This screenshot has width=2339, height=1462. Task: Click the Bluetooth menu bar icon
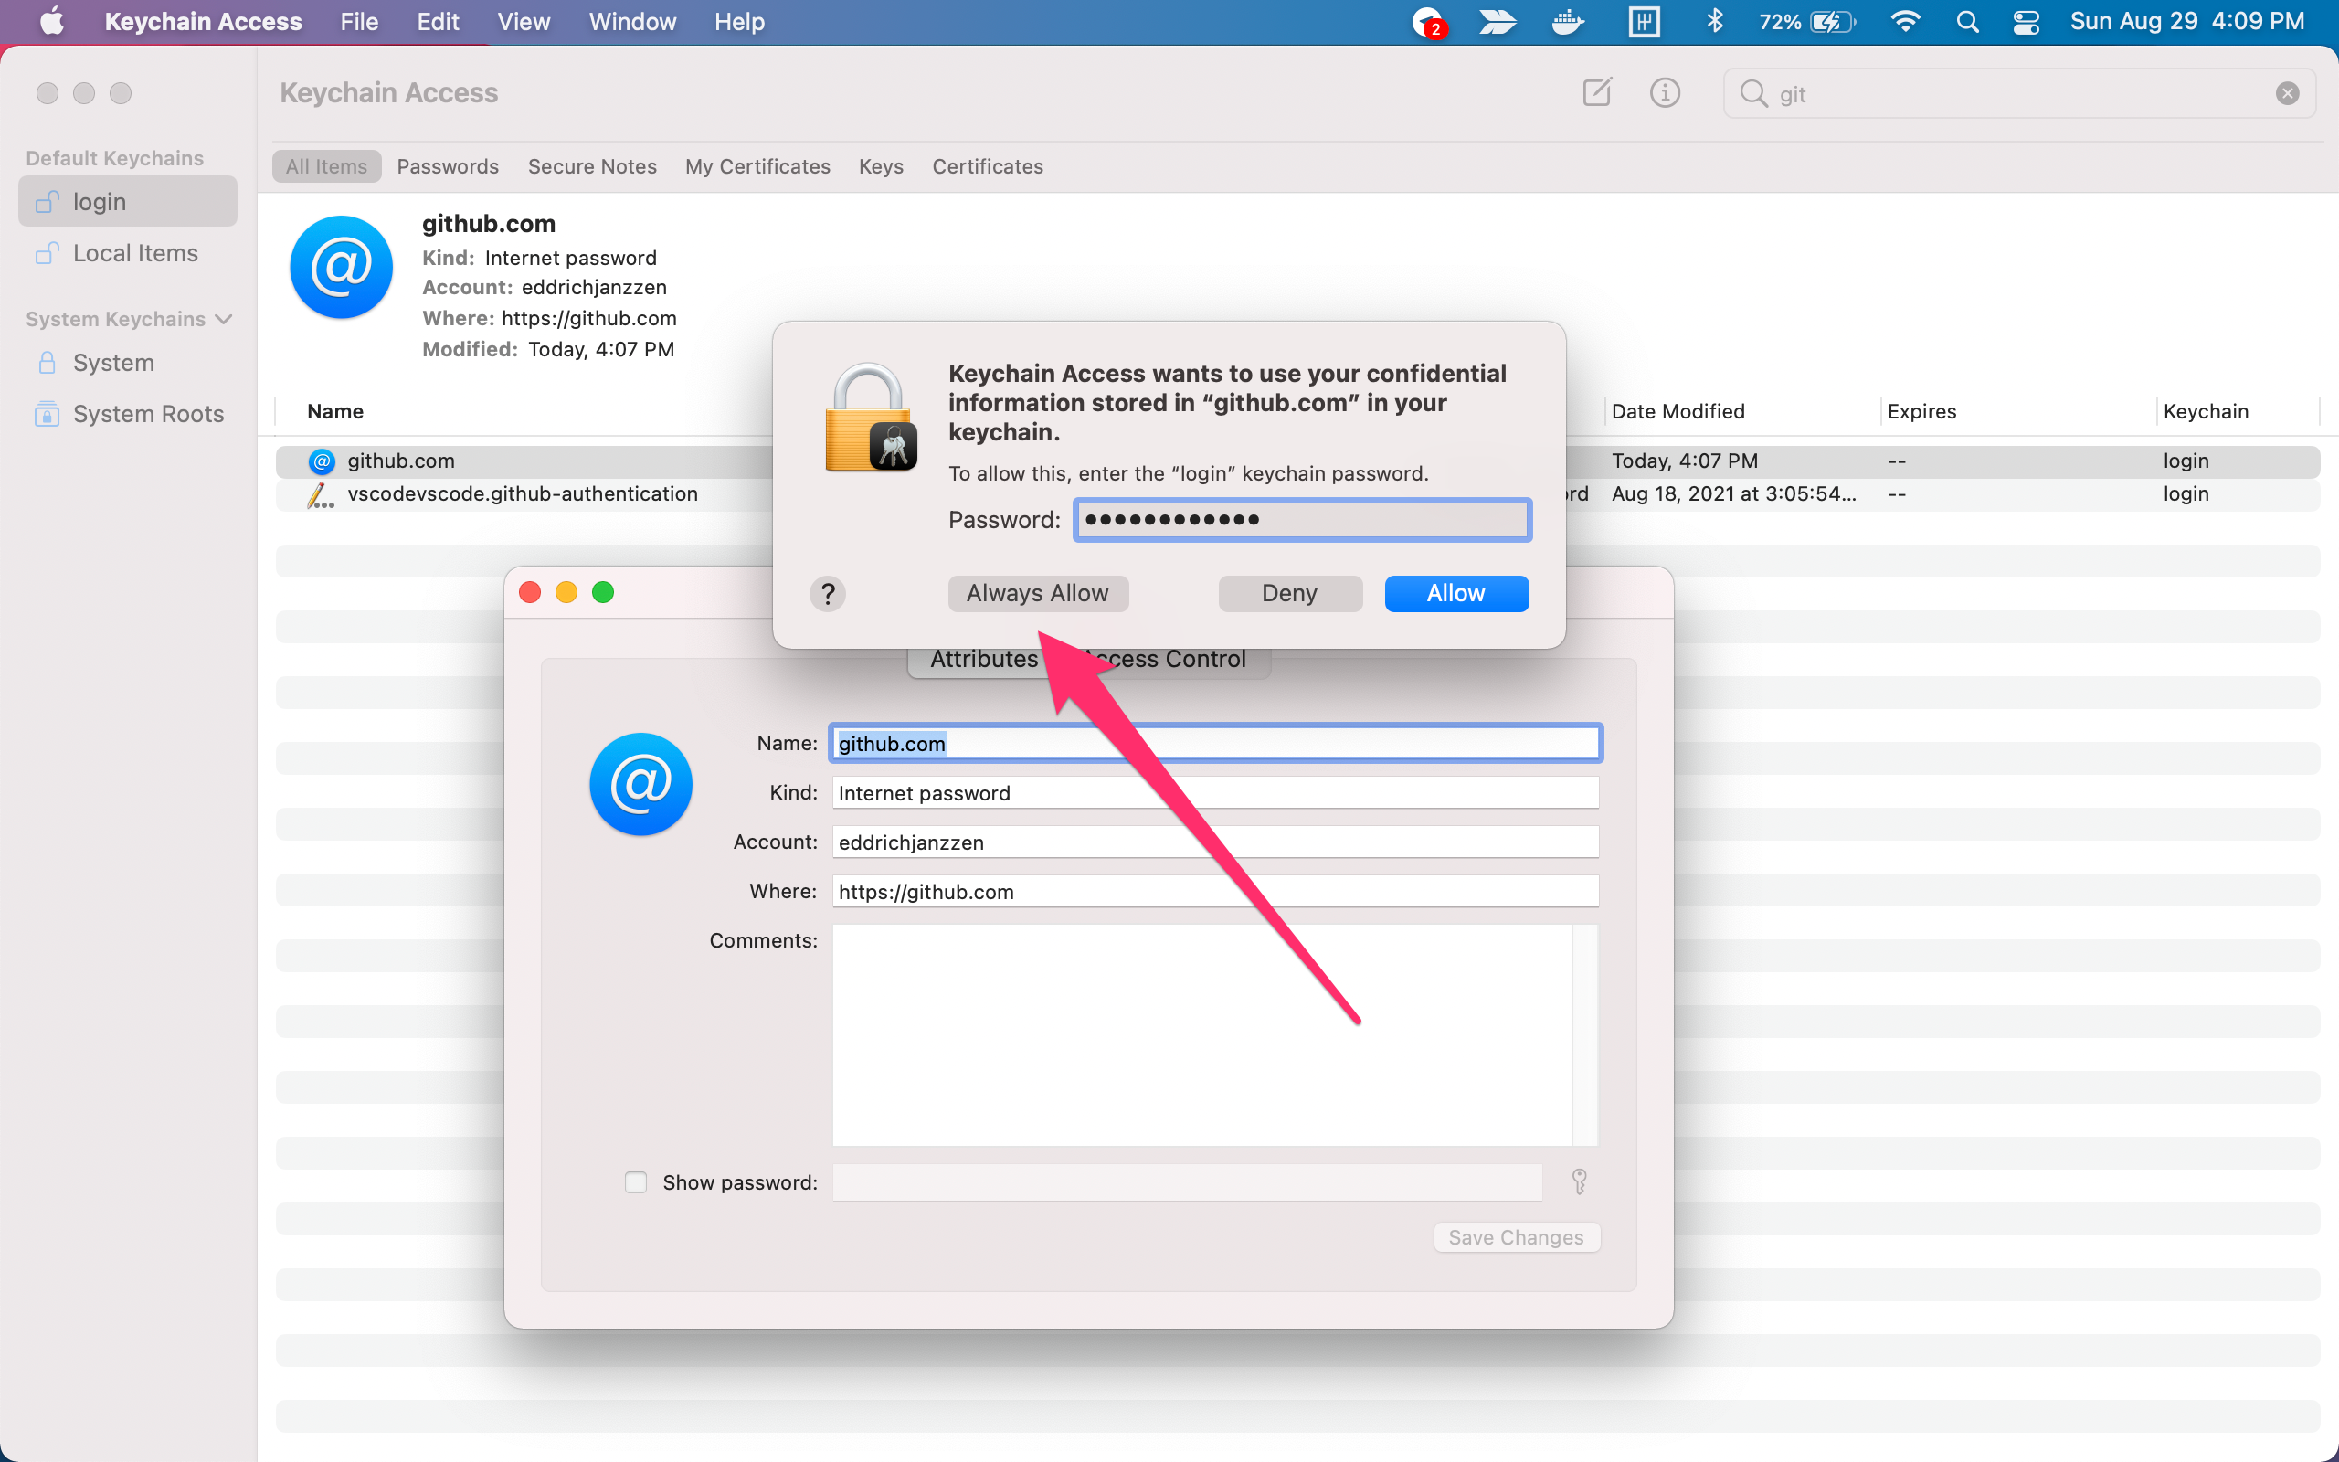click(x=1715, y=21)
